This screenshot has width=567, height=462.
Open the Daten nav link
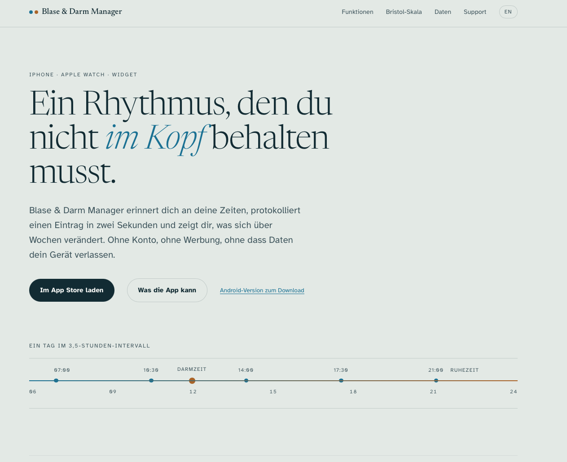[443, 12]
